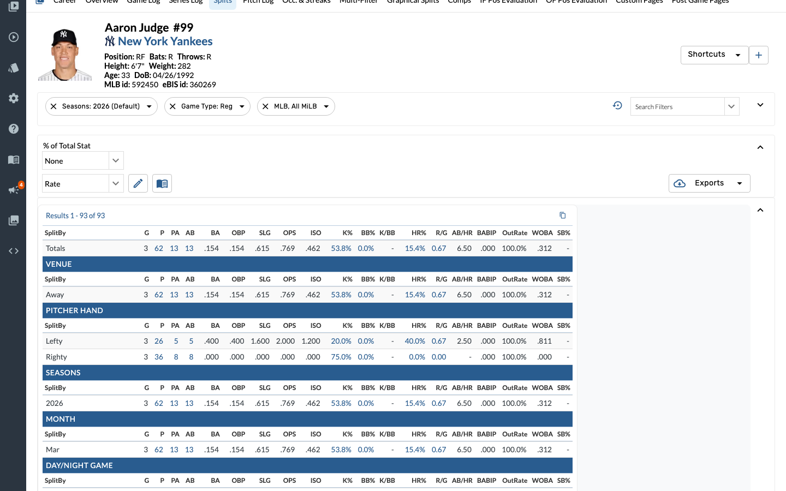Select the VENUE section header
This screenshot has width=786, height=491.
click(307, 264)
